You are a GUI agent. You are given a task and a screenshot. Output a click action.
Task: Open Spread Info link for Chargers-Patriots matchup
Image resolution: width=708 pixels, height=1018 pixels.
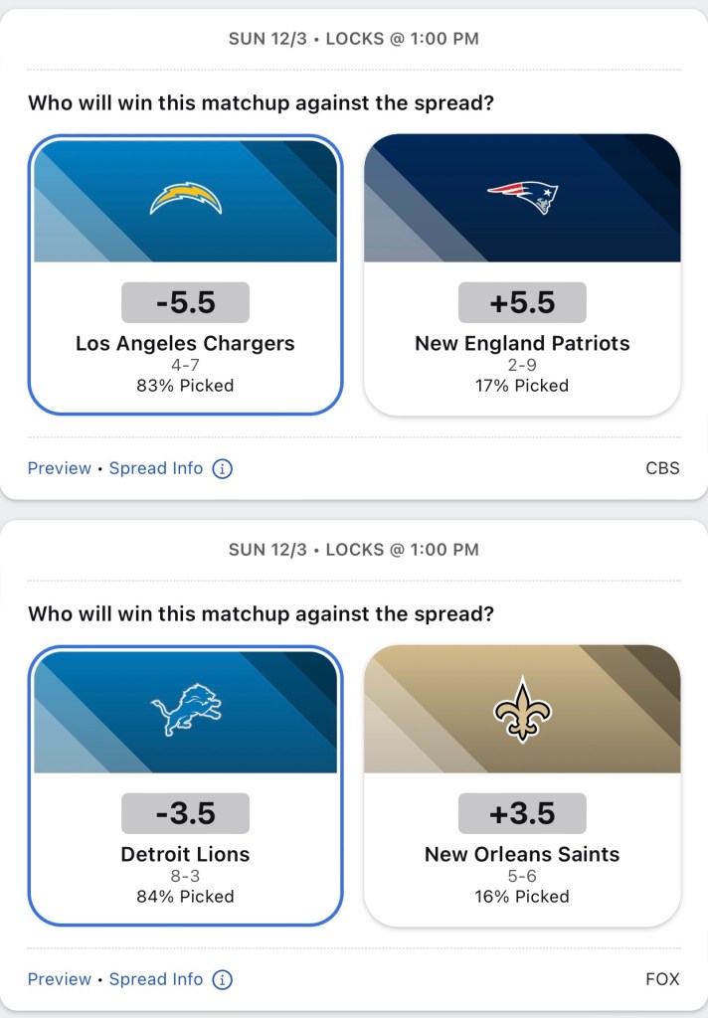tap(156, 468)
